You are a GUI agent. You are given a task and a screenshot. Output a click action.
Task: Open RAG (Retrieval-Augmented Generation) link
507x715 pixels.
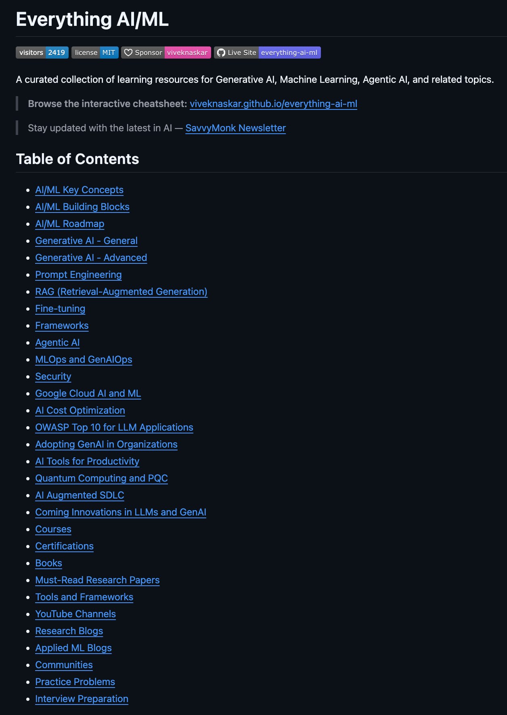coord(121,292)
